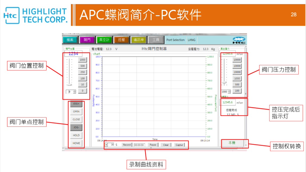
Task: Open the LANG language menu
Action: pyautogui.click(x=192, y=40)
